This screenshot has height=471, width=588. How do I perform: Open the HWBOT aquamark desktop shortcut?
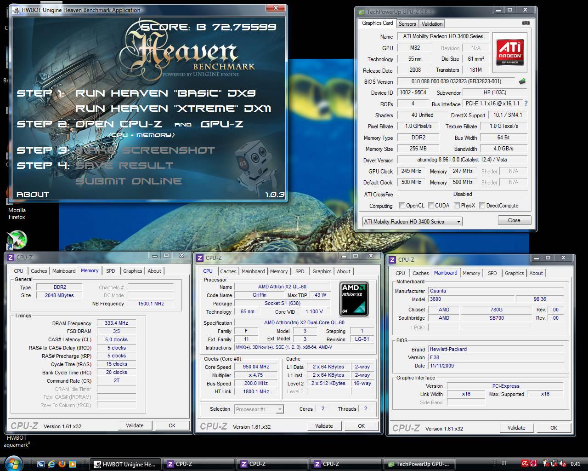[17, 441]
